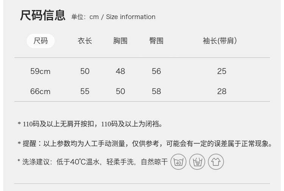Click the 40°C wash temperature icon
Image resolution: width=284 pixels, height=191 pixels.
coord(178,162)
